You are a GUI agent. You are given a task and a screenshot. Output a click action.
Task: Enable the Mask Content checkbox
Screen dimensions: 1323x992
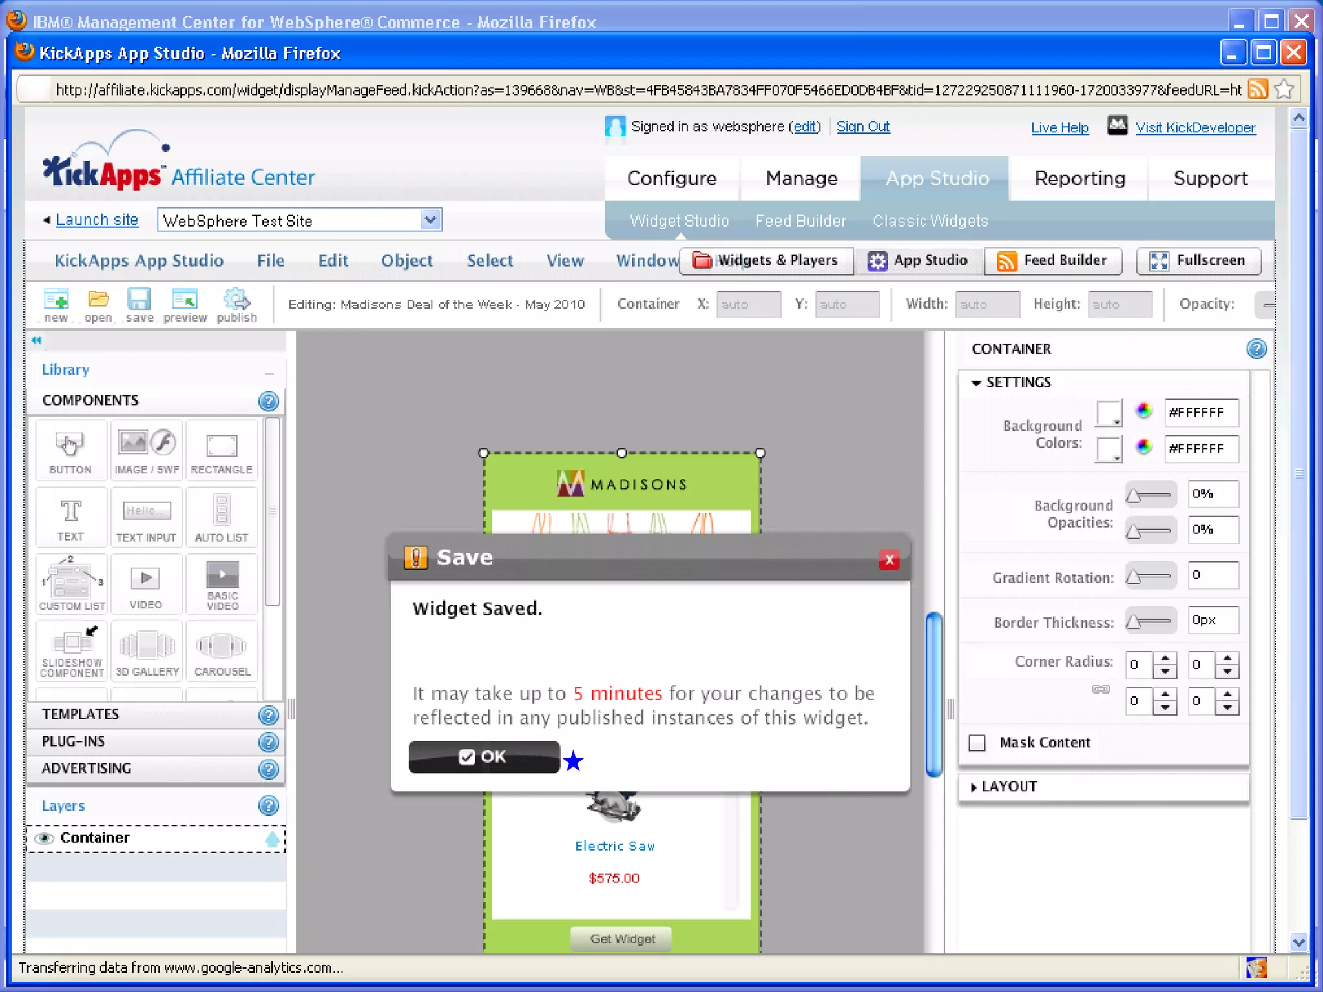pos(977,743)
